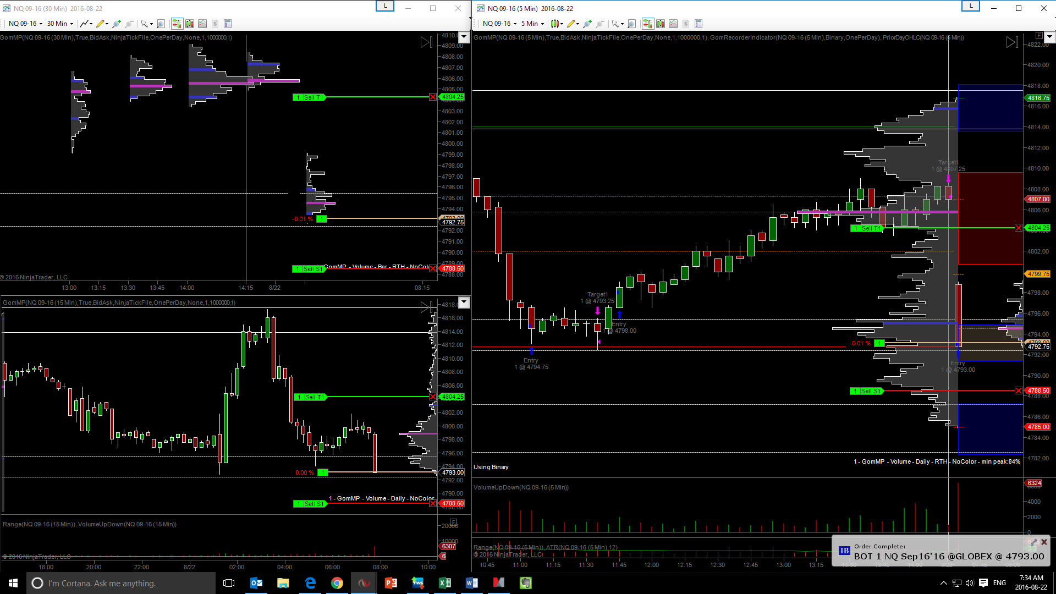Select Sell T1 order label on 5 Min chart

866,228
